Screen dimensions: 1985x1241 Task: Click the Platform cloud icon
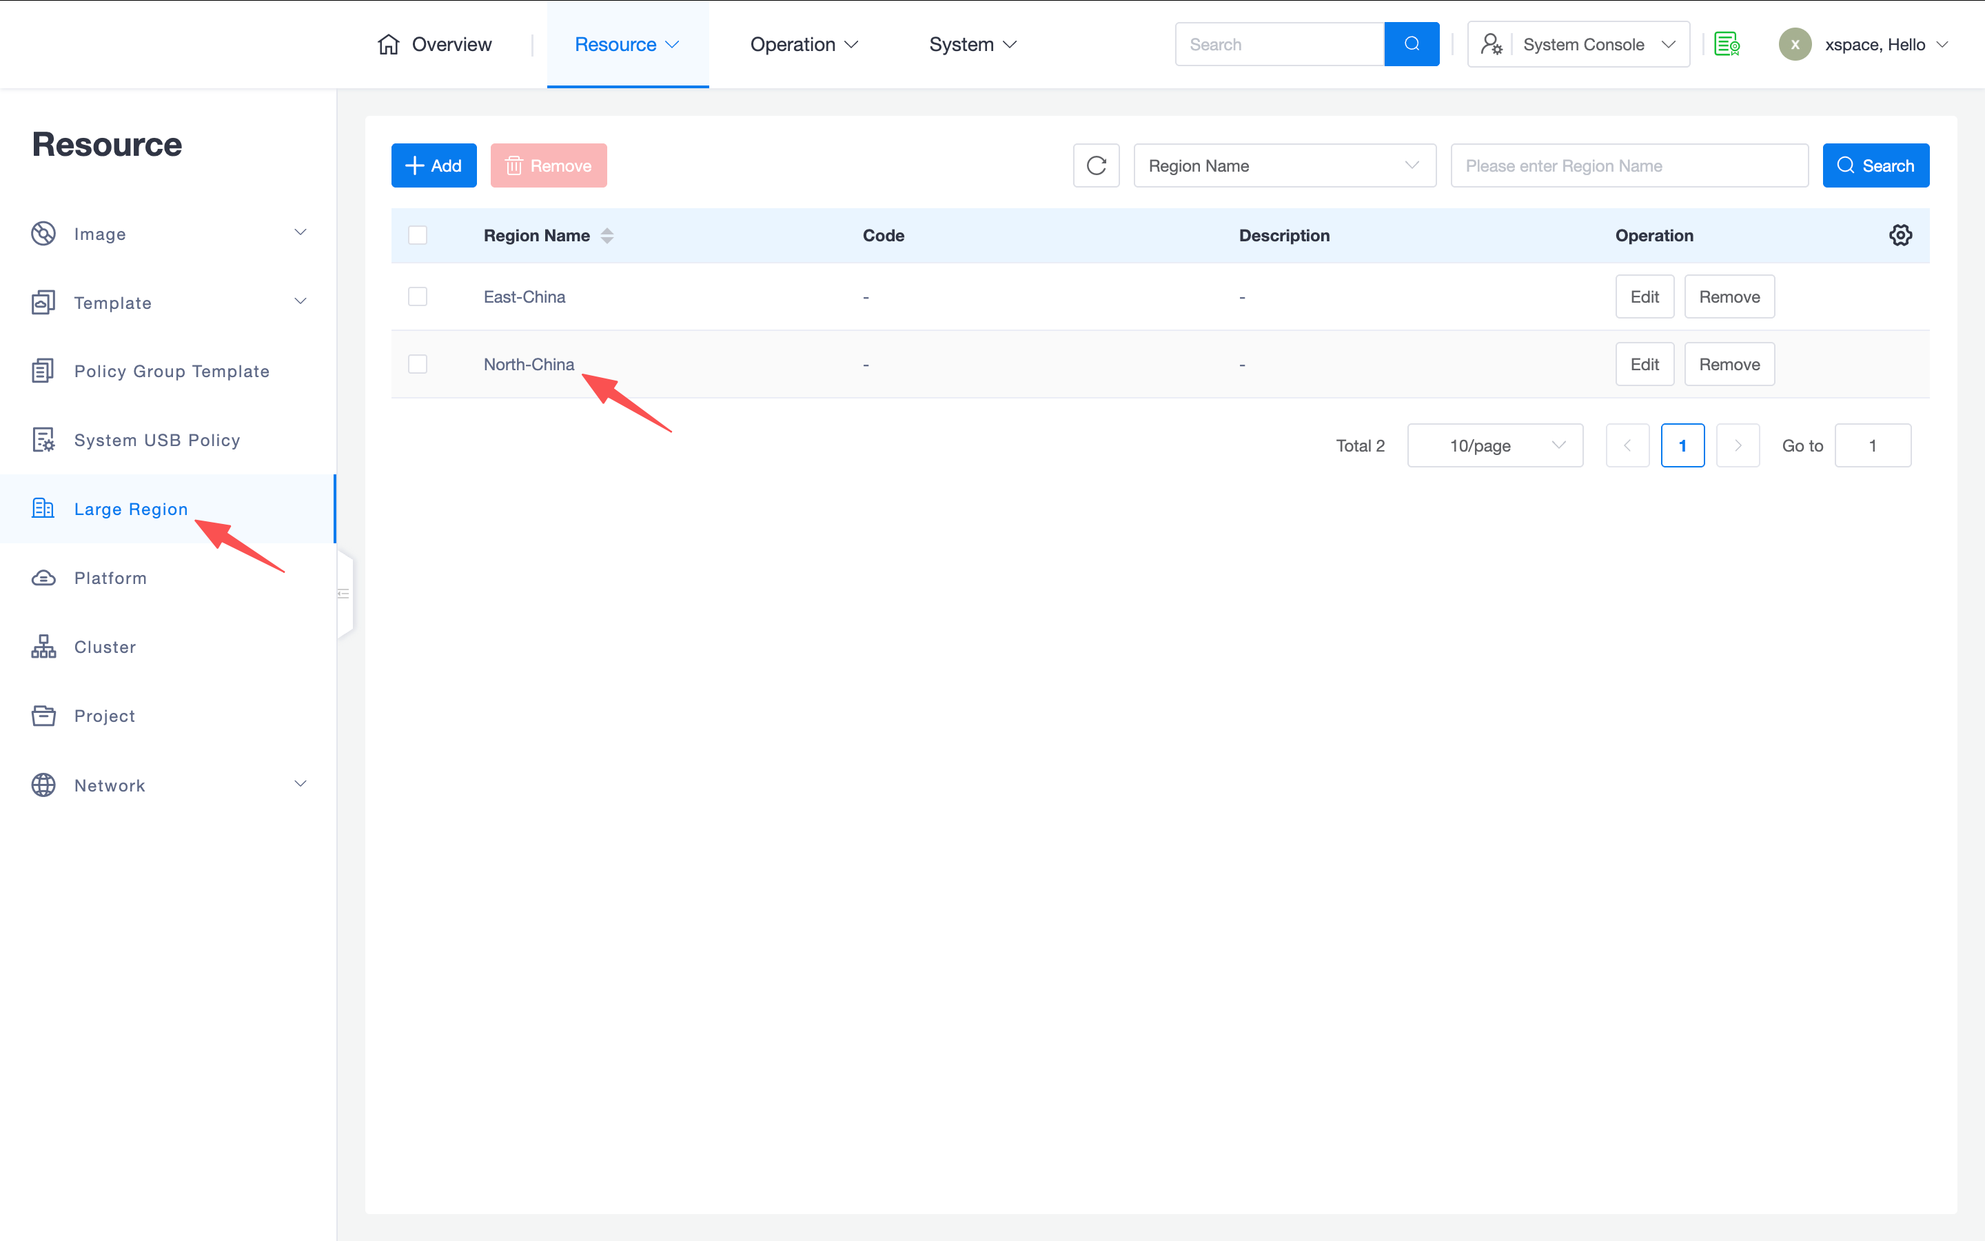(43, 578)
